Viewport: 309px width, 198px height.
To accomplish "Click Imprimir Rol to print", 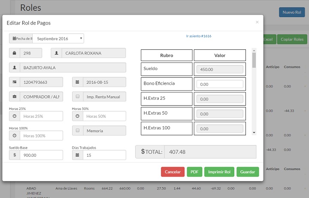I will click(x=219, y=172).
